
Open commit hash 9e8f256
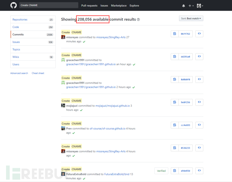pyautogui.click(x=186, y=102)
